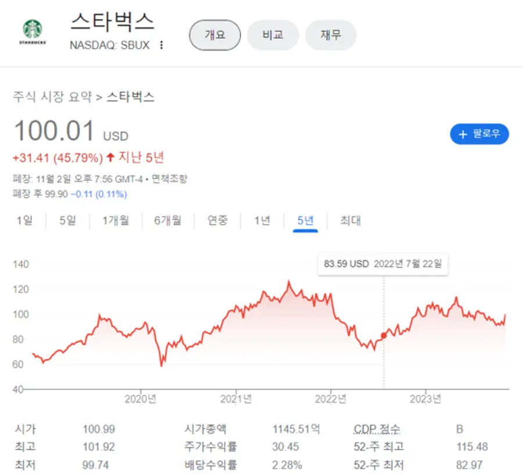Viewport: 523px width, 474px height.
Task: Click the 2020년 axis label
Action: coord(141,399)
